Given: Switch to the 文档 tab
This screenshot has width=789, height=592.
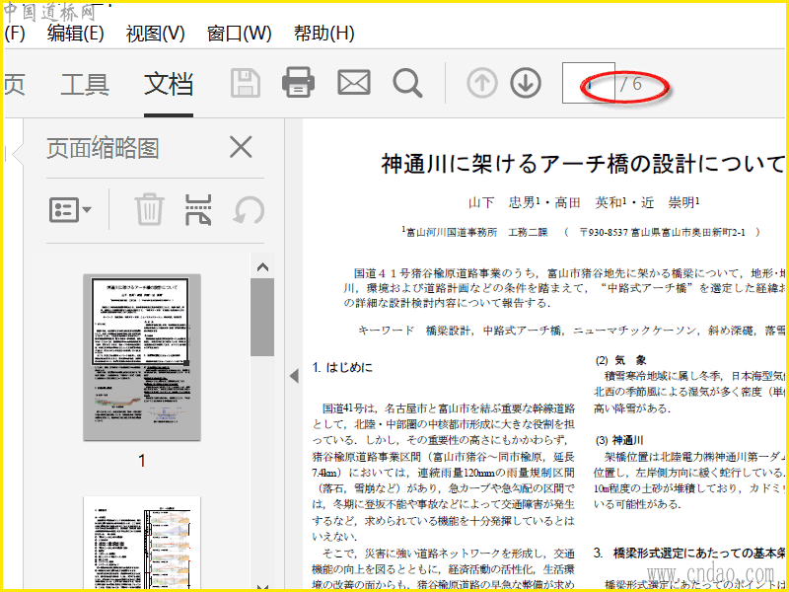Looking at the screenshot, I should click(x=169, y=84).
